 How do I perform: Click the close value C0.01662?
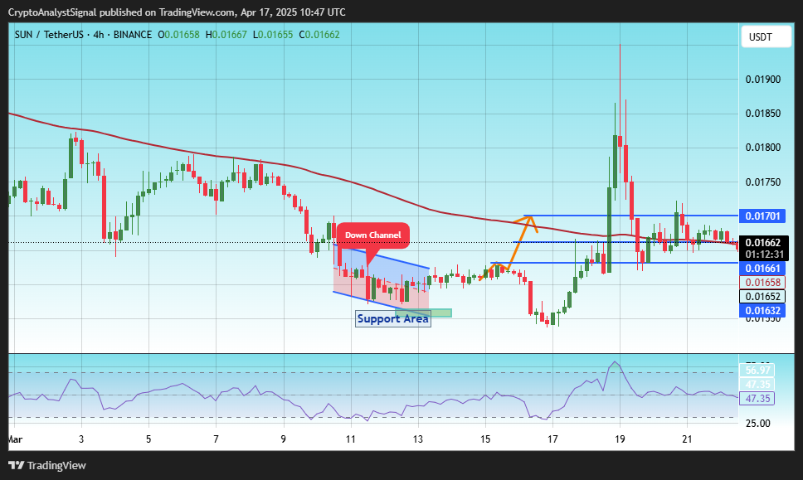click(319, 34)
